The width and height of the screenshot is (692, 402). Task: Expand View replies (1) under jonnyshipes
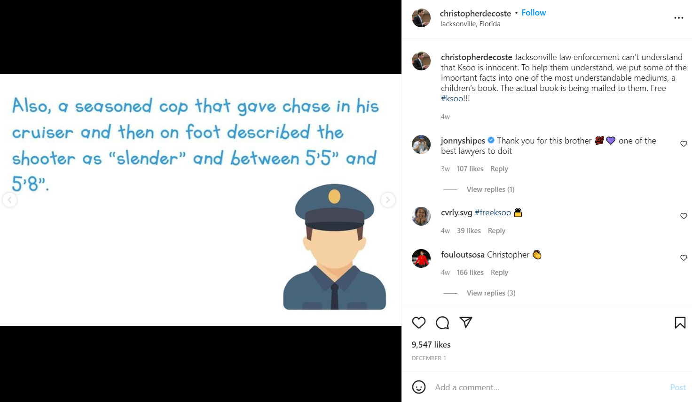[490, 190]
